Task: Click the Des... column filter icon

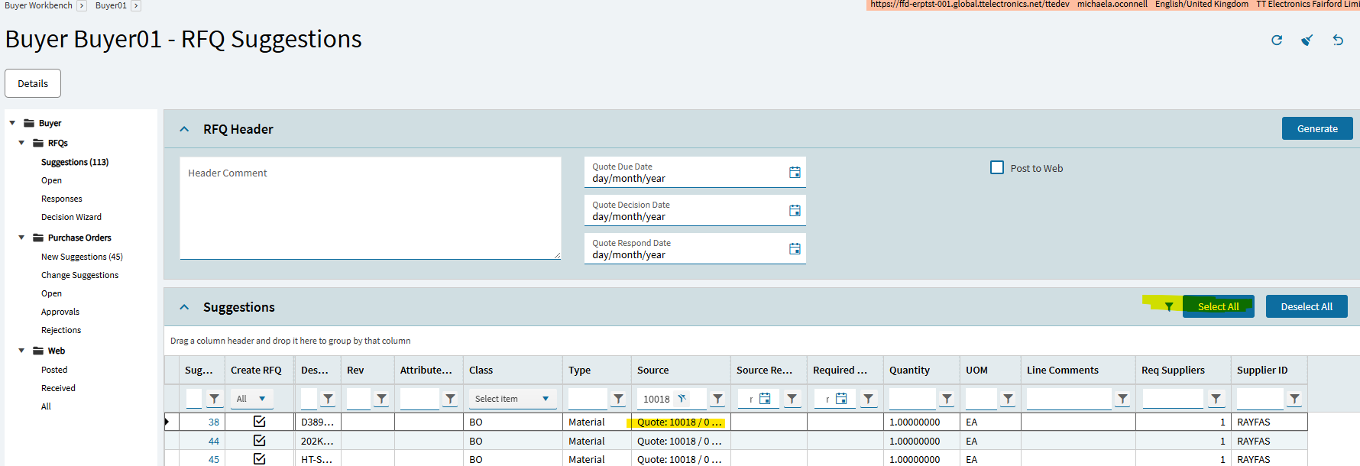Action: [x=329, y=399]
